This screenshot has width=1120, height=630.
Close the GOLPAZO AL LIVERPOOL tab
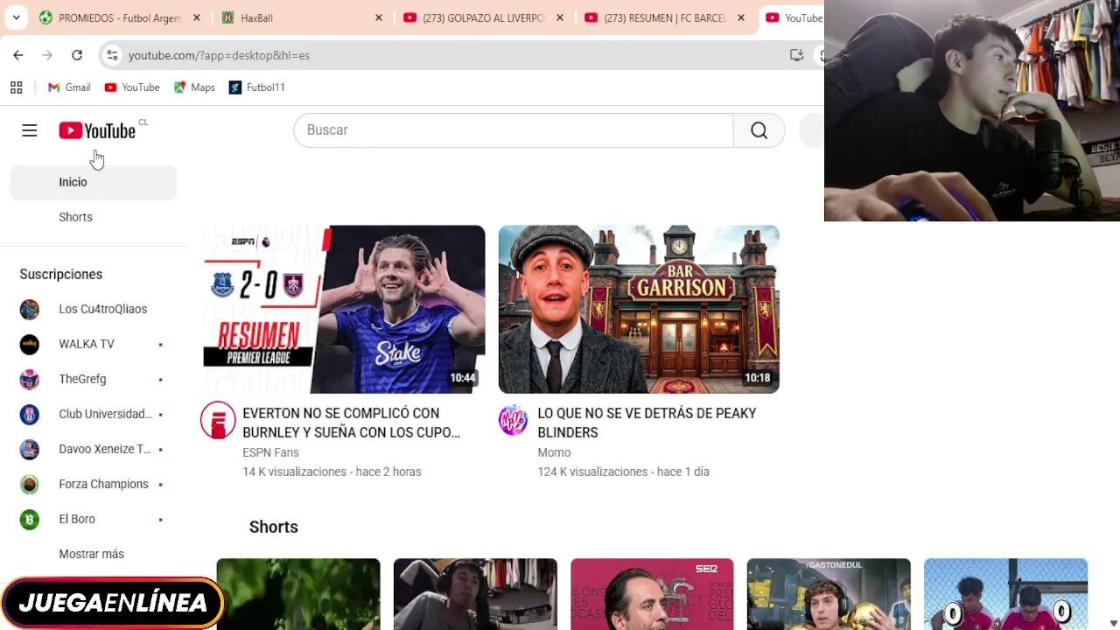(x=560, y=17)
